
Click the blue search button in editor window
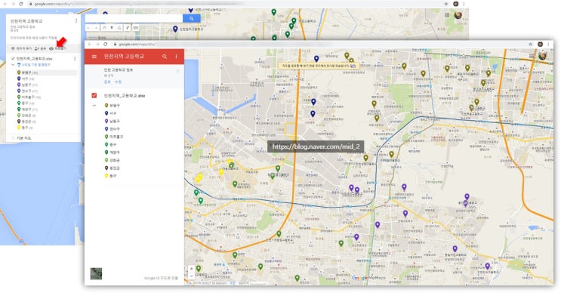click(x=192, y=19)
